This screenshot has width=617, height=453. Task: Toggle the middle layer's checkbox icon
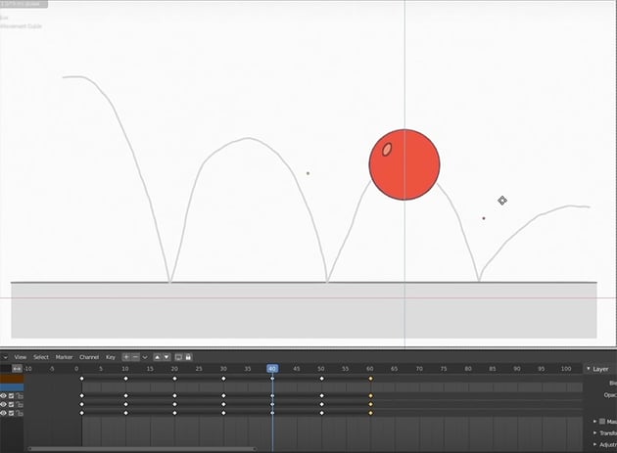(x=11, y=404)
